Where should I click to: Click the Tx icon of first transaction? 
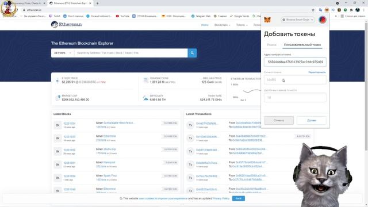pyautogui.click(x=190, y=125)
